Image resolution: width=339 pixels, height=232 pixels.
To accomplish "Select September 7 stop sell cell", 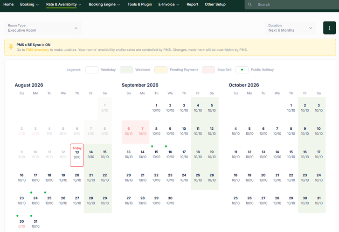I will pos(143,132).
